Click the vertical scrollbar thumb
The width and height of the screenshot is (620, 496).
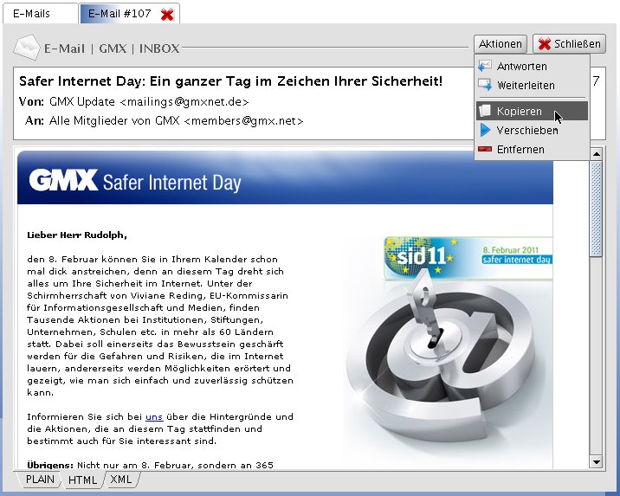tap(596, 209)
